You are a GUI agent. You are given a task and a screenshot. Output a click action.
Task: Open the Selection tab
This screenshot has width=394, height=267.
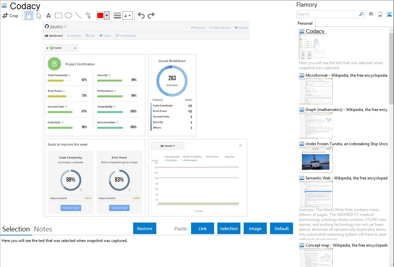click(x=16, y=229)
